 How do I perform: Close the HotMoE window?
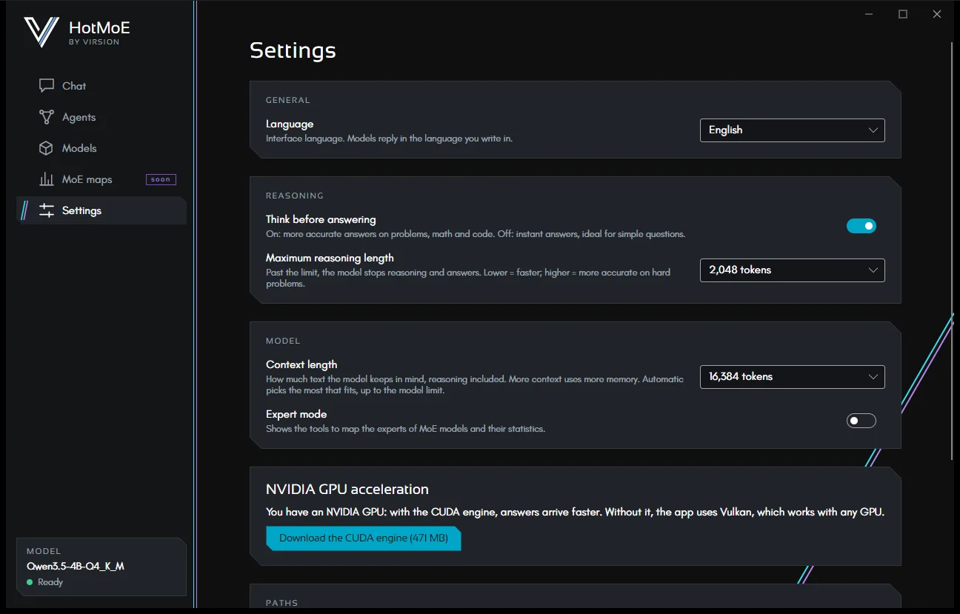pyautogui.click(x=937, y=14)
